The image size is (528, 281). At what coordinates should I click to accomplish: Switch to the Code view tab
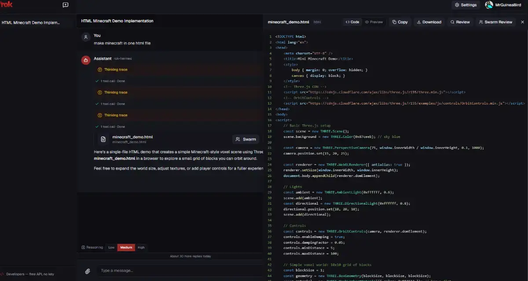352,22
